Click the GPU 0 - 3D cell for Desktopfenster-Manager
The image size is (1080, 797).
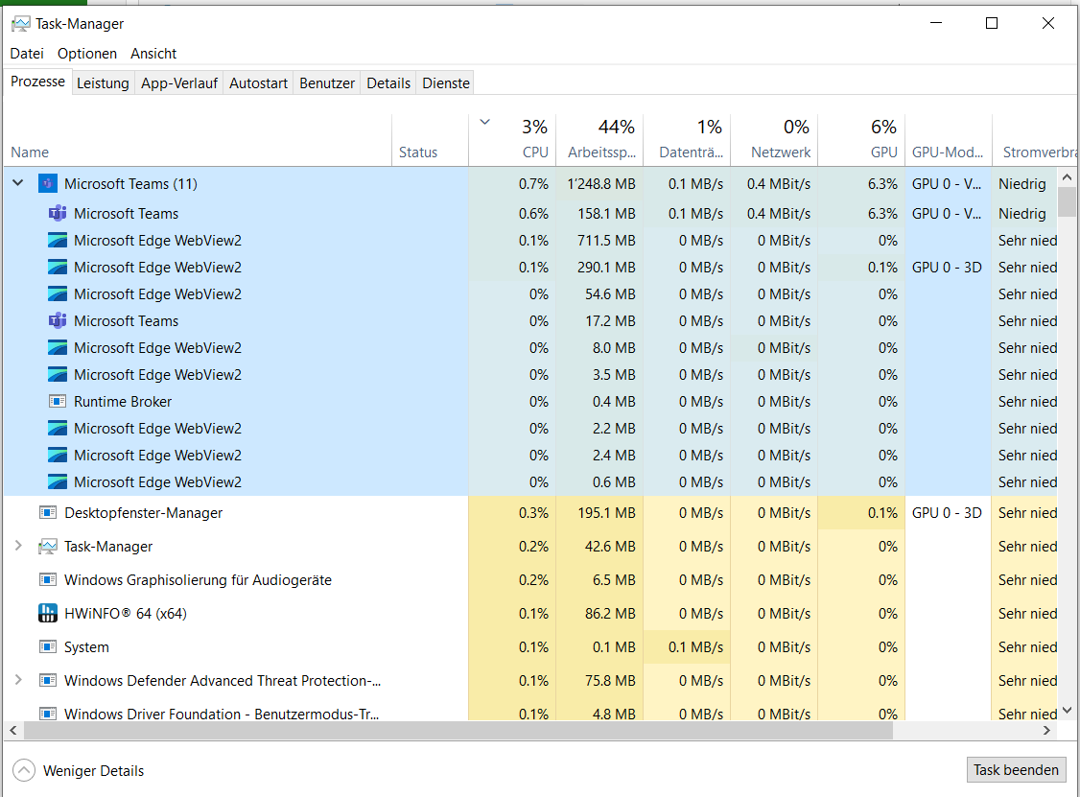[x=947, y=513]
